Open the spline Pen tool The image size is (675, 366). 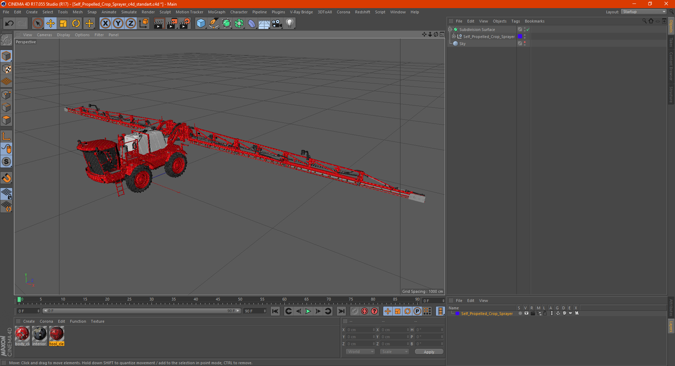[x=213, y=24]
